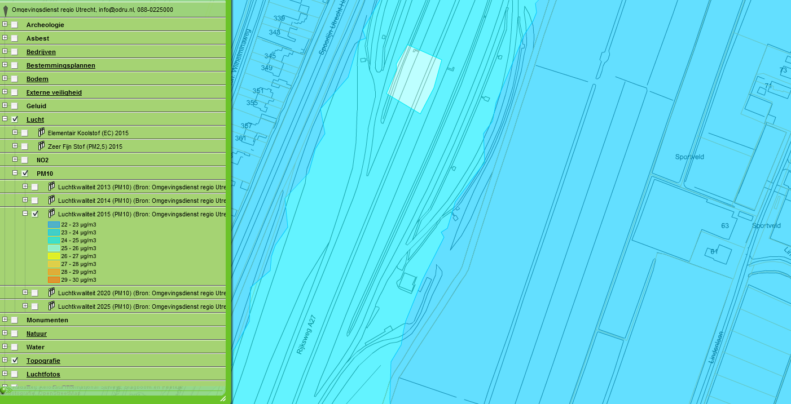This screenshot has width=791, height=404.
Task: Click the pin icon beside Omgevingsdienst regio Utrecht
Action: click(x=6, y=11)
